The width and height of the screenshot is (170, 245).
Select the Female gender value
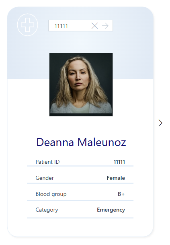[x=116, y=178]
